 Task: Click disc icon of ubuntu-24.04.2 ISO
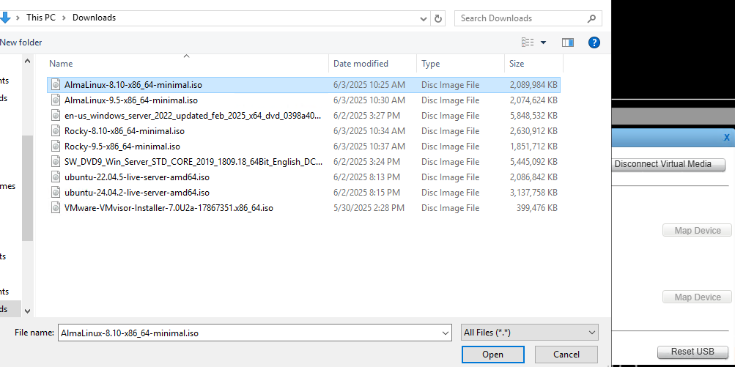(56, 193)
